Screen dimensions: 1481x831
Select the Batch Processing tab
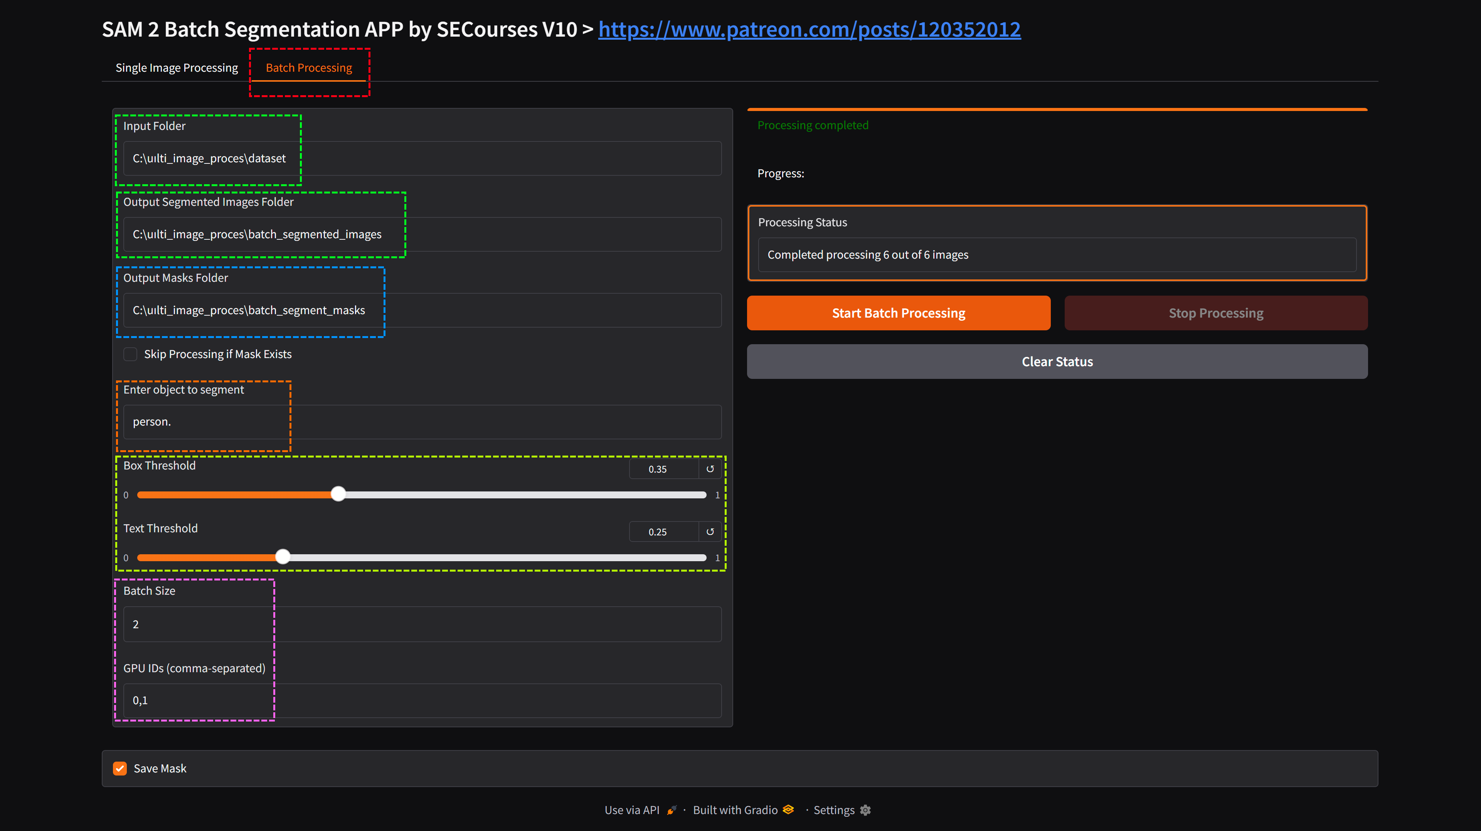coord(309,68)
